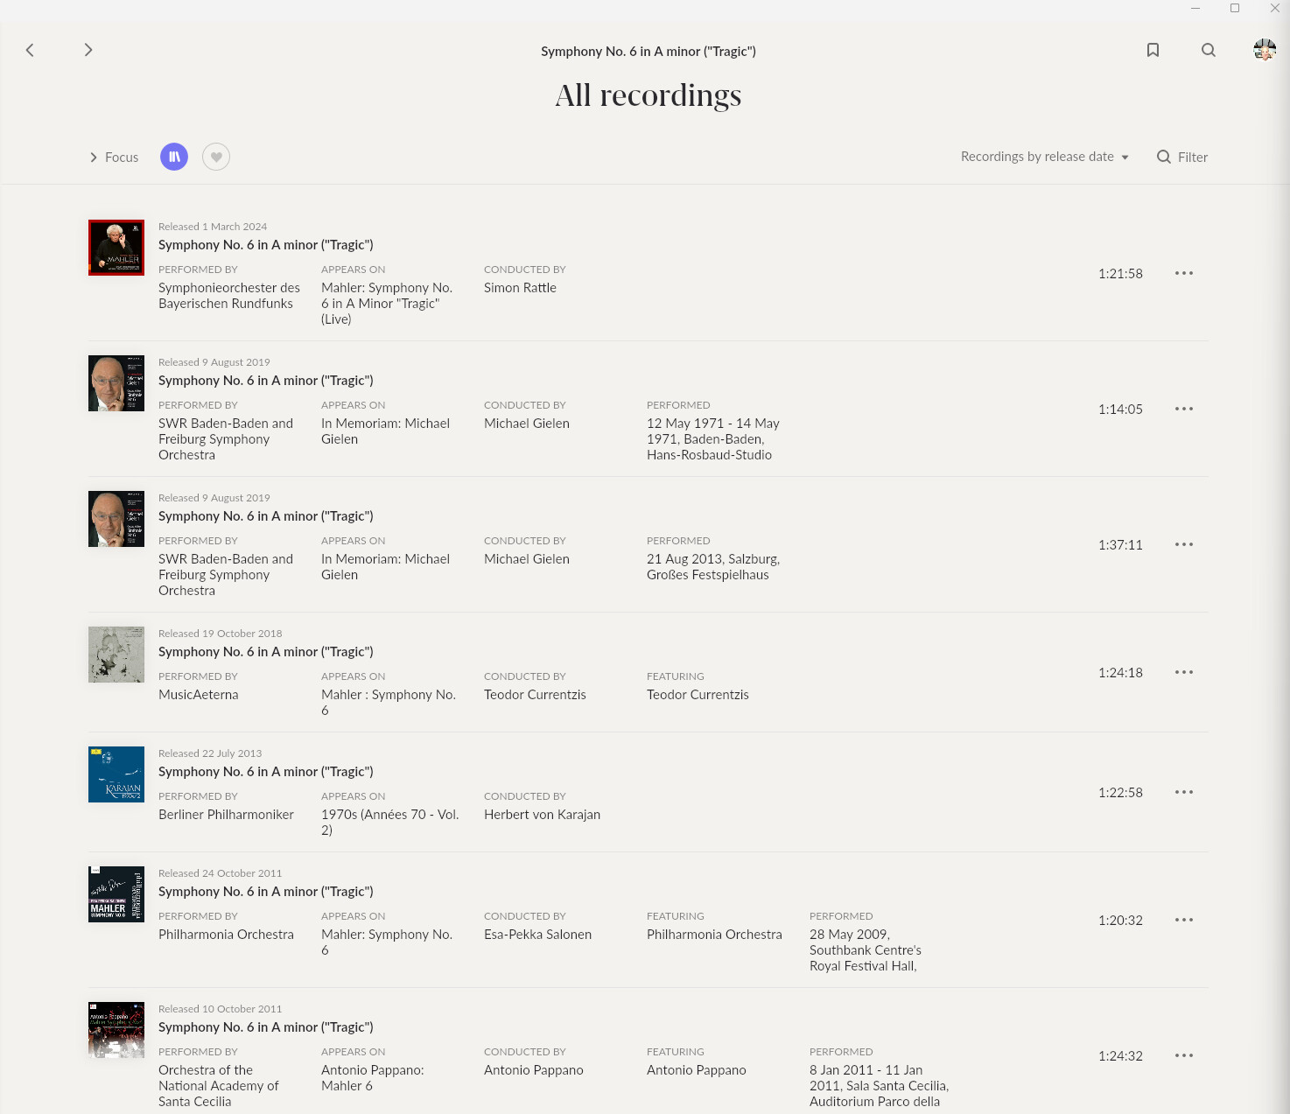This screenshot has width=1290, height=1114.
Task: Open Orchestra of the National Academy of Santa Cecilia
Action: click(219, 1086)
